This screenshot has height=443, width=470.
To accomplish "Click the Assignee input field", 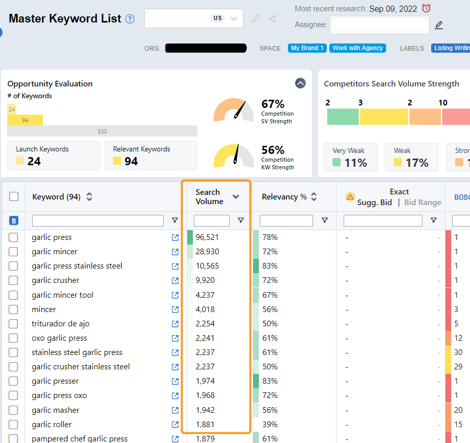I will [379, 25].
